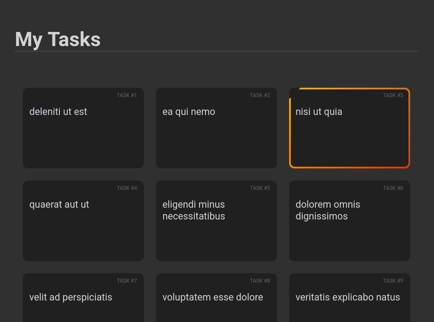Click the 'TASK #4' label
Viewport: 434px width, 322px height.
(x=127, y=188)
